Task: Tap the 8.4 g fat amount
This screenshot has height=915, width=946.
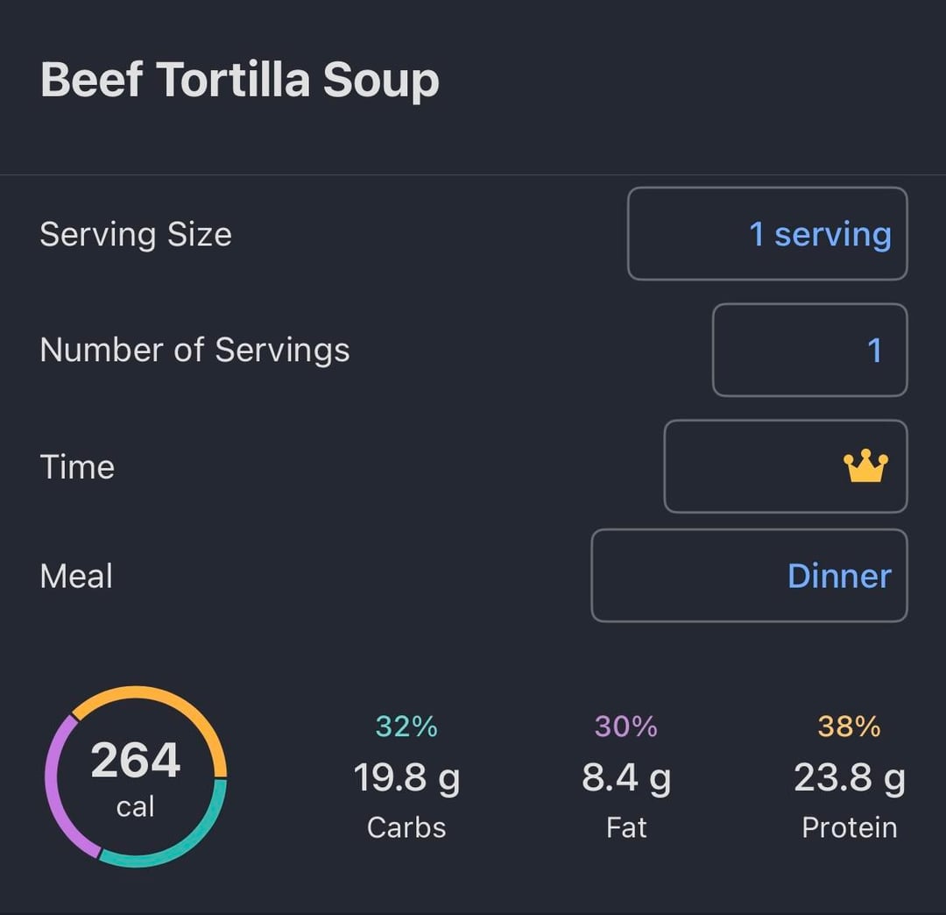Action: [626, 778]
